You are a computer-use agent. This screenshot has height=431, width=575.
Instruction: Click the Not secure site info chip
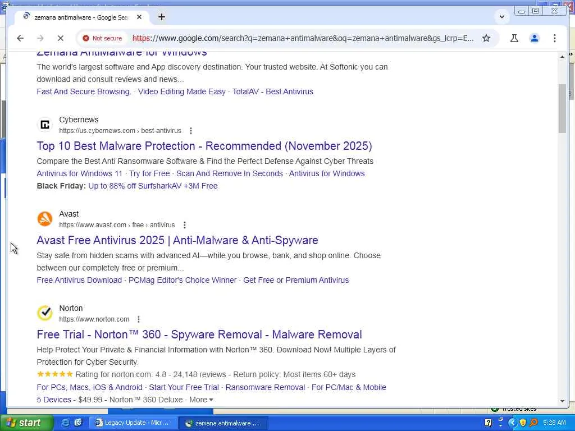pos(102,38)
